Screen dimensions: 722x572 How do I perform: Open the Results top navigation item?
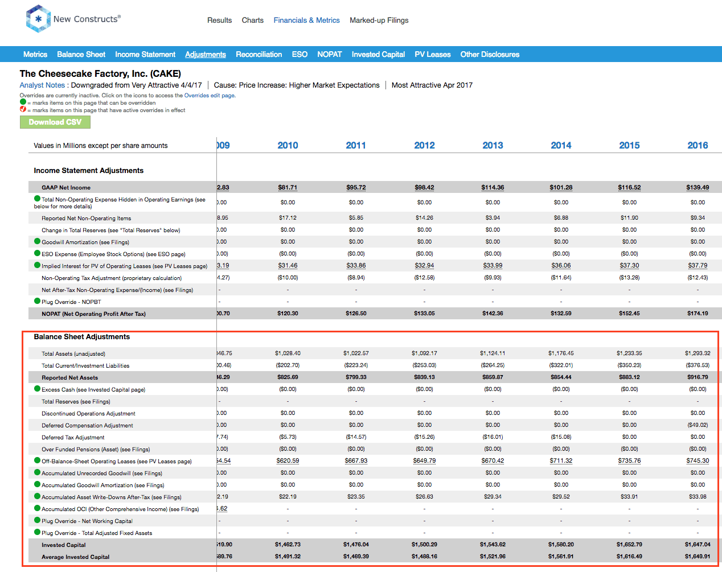click(x=219, y=20)
